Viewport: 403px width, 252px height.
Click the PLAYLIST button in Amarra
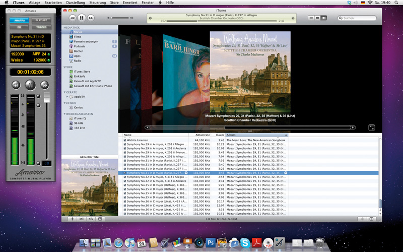(41, 20)
